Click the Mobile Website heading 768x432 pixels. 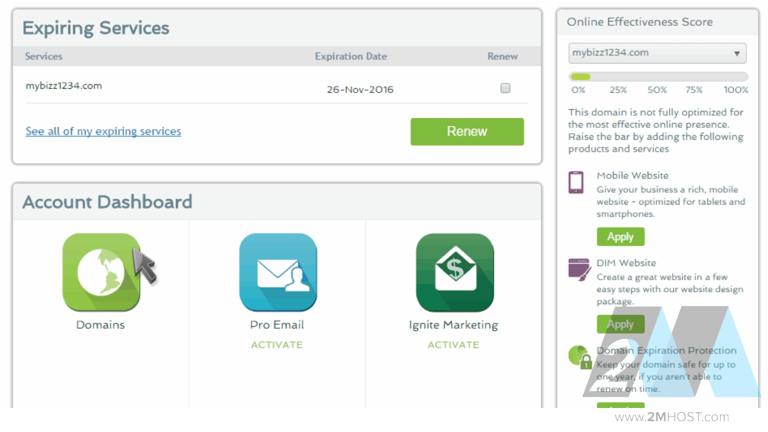pos(632,175)
